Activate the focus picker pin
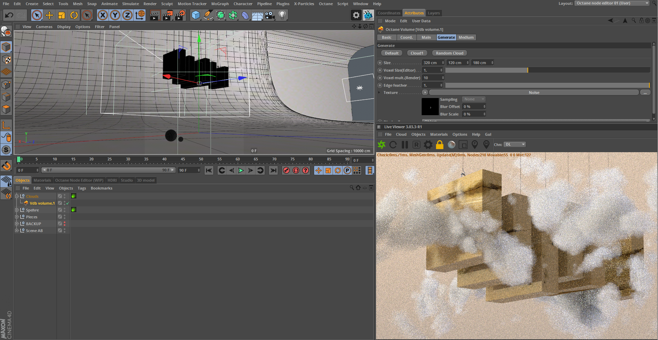The width and height of the screenshot is (658, 340). (x=475, y=145)
